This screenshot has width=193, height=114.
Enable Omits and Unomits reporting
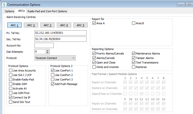point(94,67)
